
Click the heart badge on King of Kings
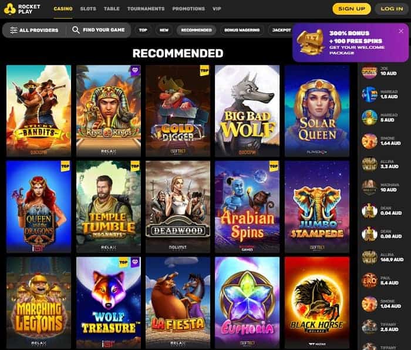(135, 71)
